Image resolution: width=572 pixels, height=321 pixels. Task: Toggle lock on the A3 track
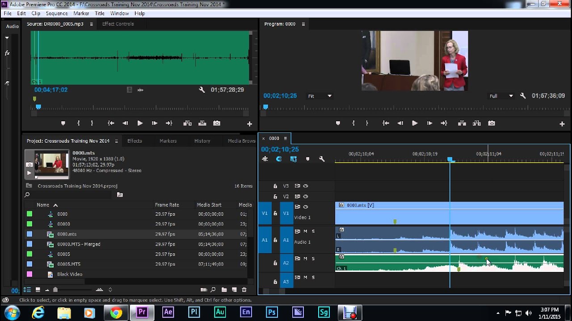point(275,282)
